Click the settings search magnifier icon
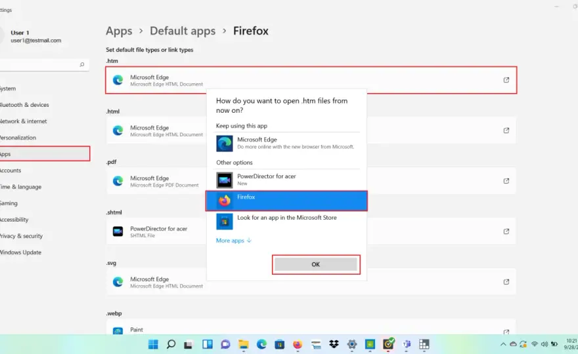Screen dimensions: 578x354 82,65
